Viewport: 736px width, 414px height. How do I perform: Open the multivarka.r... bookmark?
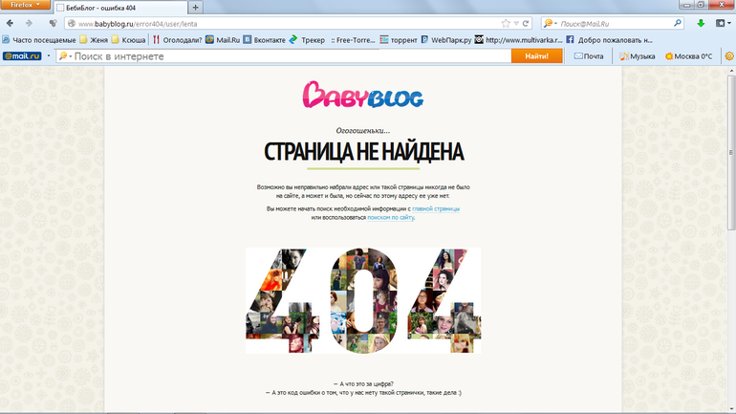pos(518,40)
